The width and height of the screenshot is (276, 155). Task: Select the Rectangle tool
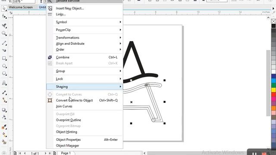click(x=4, y=58)
